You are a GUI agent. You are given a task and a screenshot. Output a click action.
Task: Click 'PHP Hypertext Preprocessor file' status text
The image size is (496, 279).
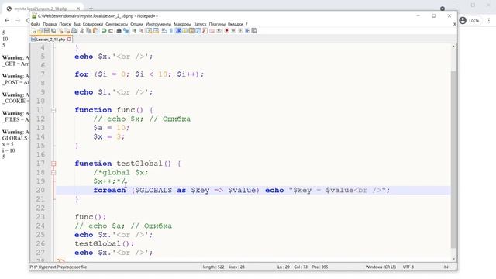59,267
